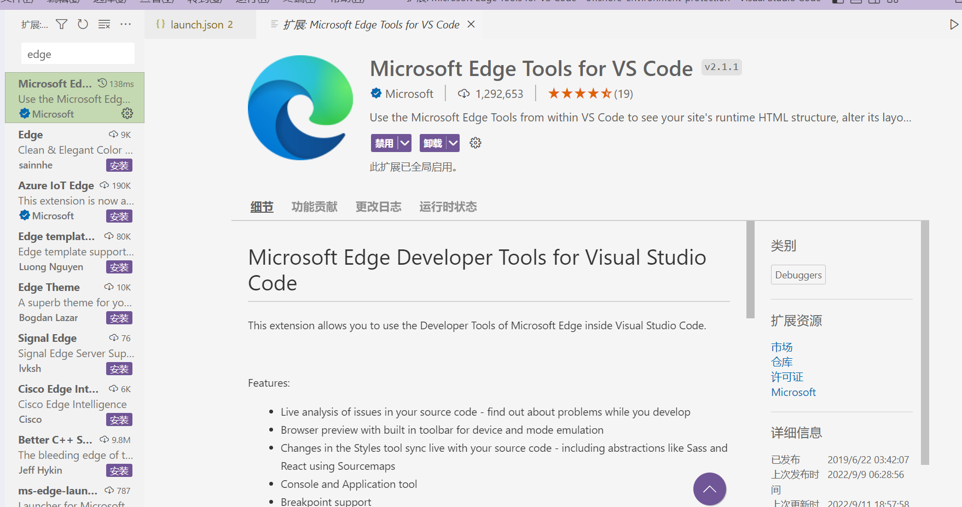Select Microsoft Edge Tools in the extension list

tap(75, 98)
